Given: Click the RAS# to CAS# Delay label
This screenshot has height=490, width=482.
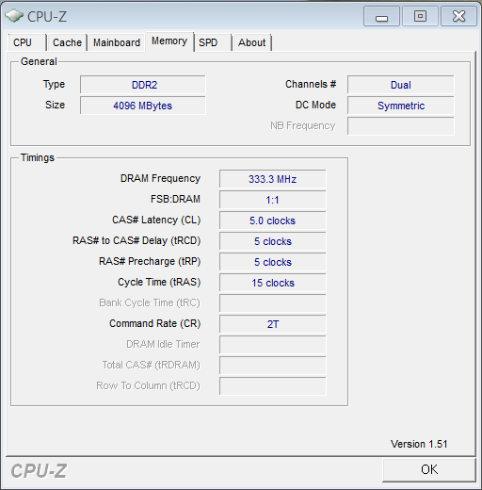Looking at the screenshot, I should coord(137,240).
